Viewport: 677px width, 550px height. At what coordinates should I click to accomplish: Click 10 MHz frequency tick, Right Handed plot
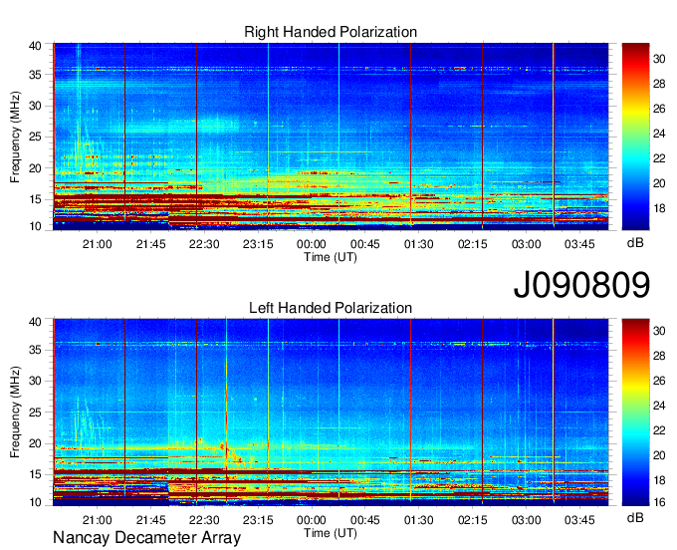pyautogui.click(x=35, y=226)
